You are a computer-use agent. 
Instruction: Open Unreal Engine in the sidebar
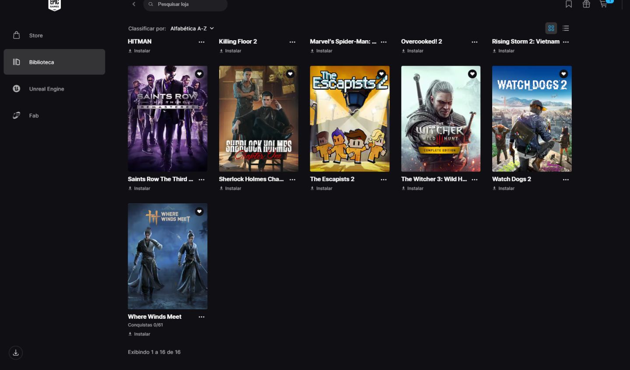pyautogui.click(x=54, y=89)
